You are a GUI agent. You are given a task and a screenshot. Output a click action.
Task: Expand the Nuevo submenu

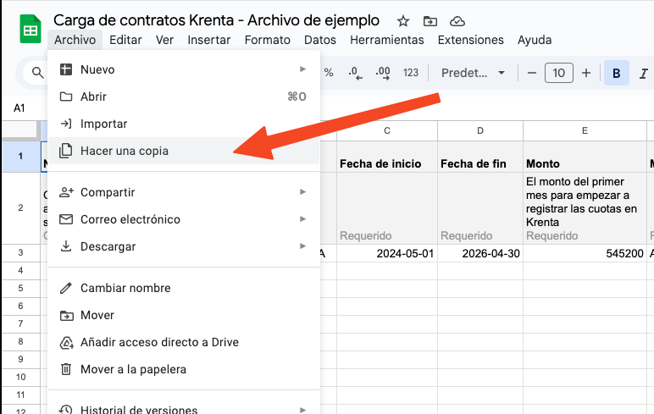click(184, 69)
